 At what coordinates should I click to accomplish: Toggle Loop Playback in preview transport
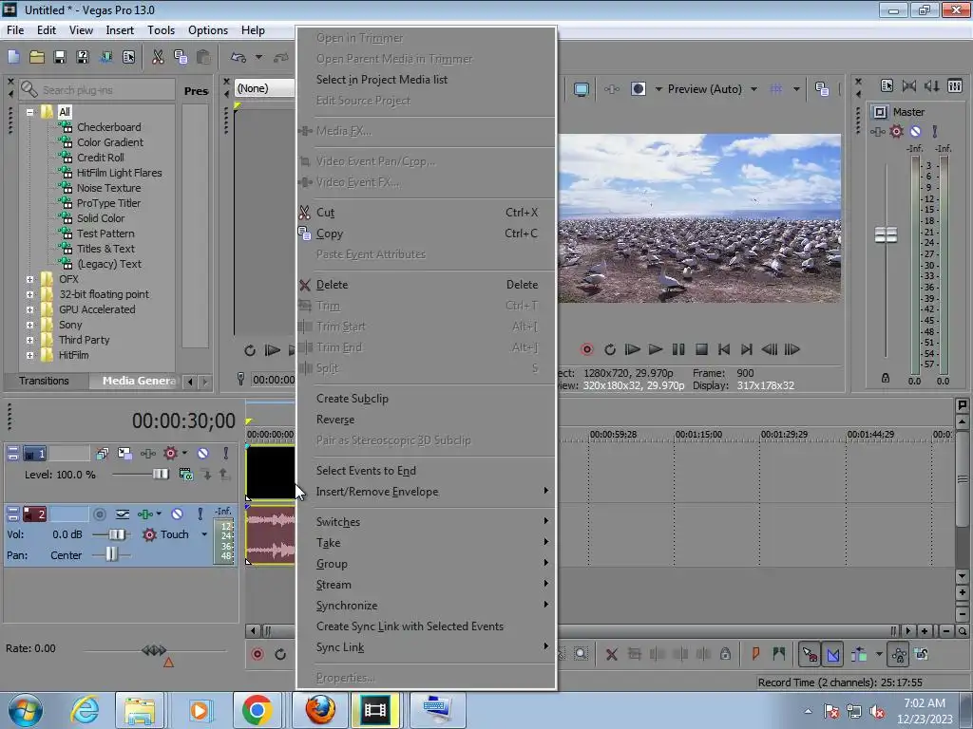(x=610, y=349)
